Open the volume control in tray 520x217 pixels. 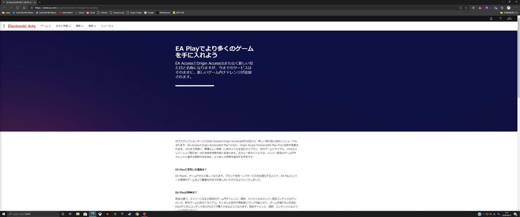(491, 214)
